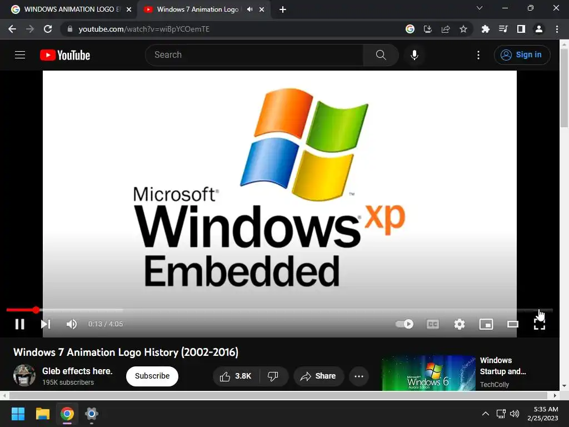Image resolution: width=569 pixels, height=427 pixels.
Task: Open YouTube settings three-dot menu
Action: click(x=478, y=55)
